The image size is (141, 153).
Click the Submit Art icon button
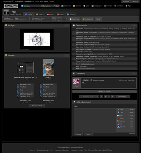point(88,19)
